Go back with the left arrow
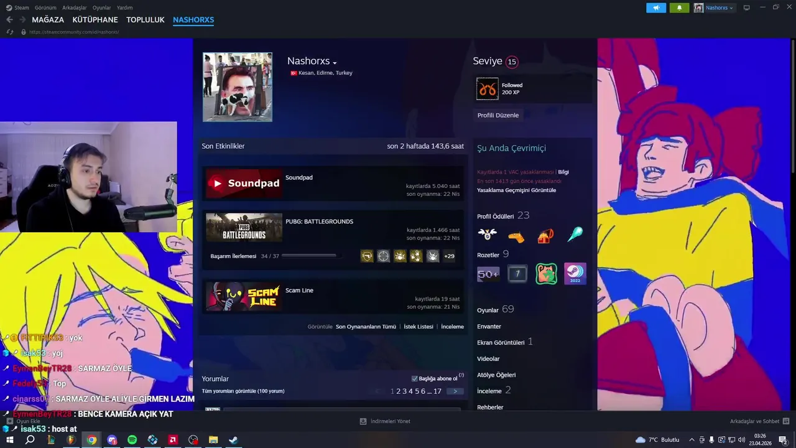 click(x=9, y=20)
